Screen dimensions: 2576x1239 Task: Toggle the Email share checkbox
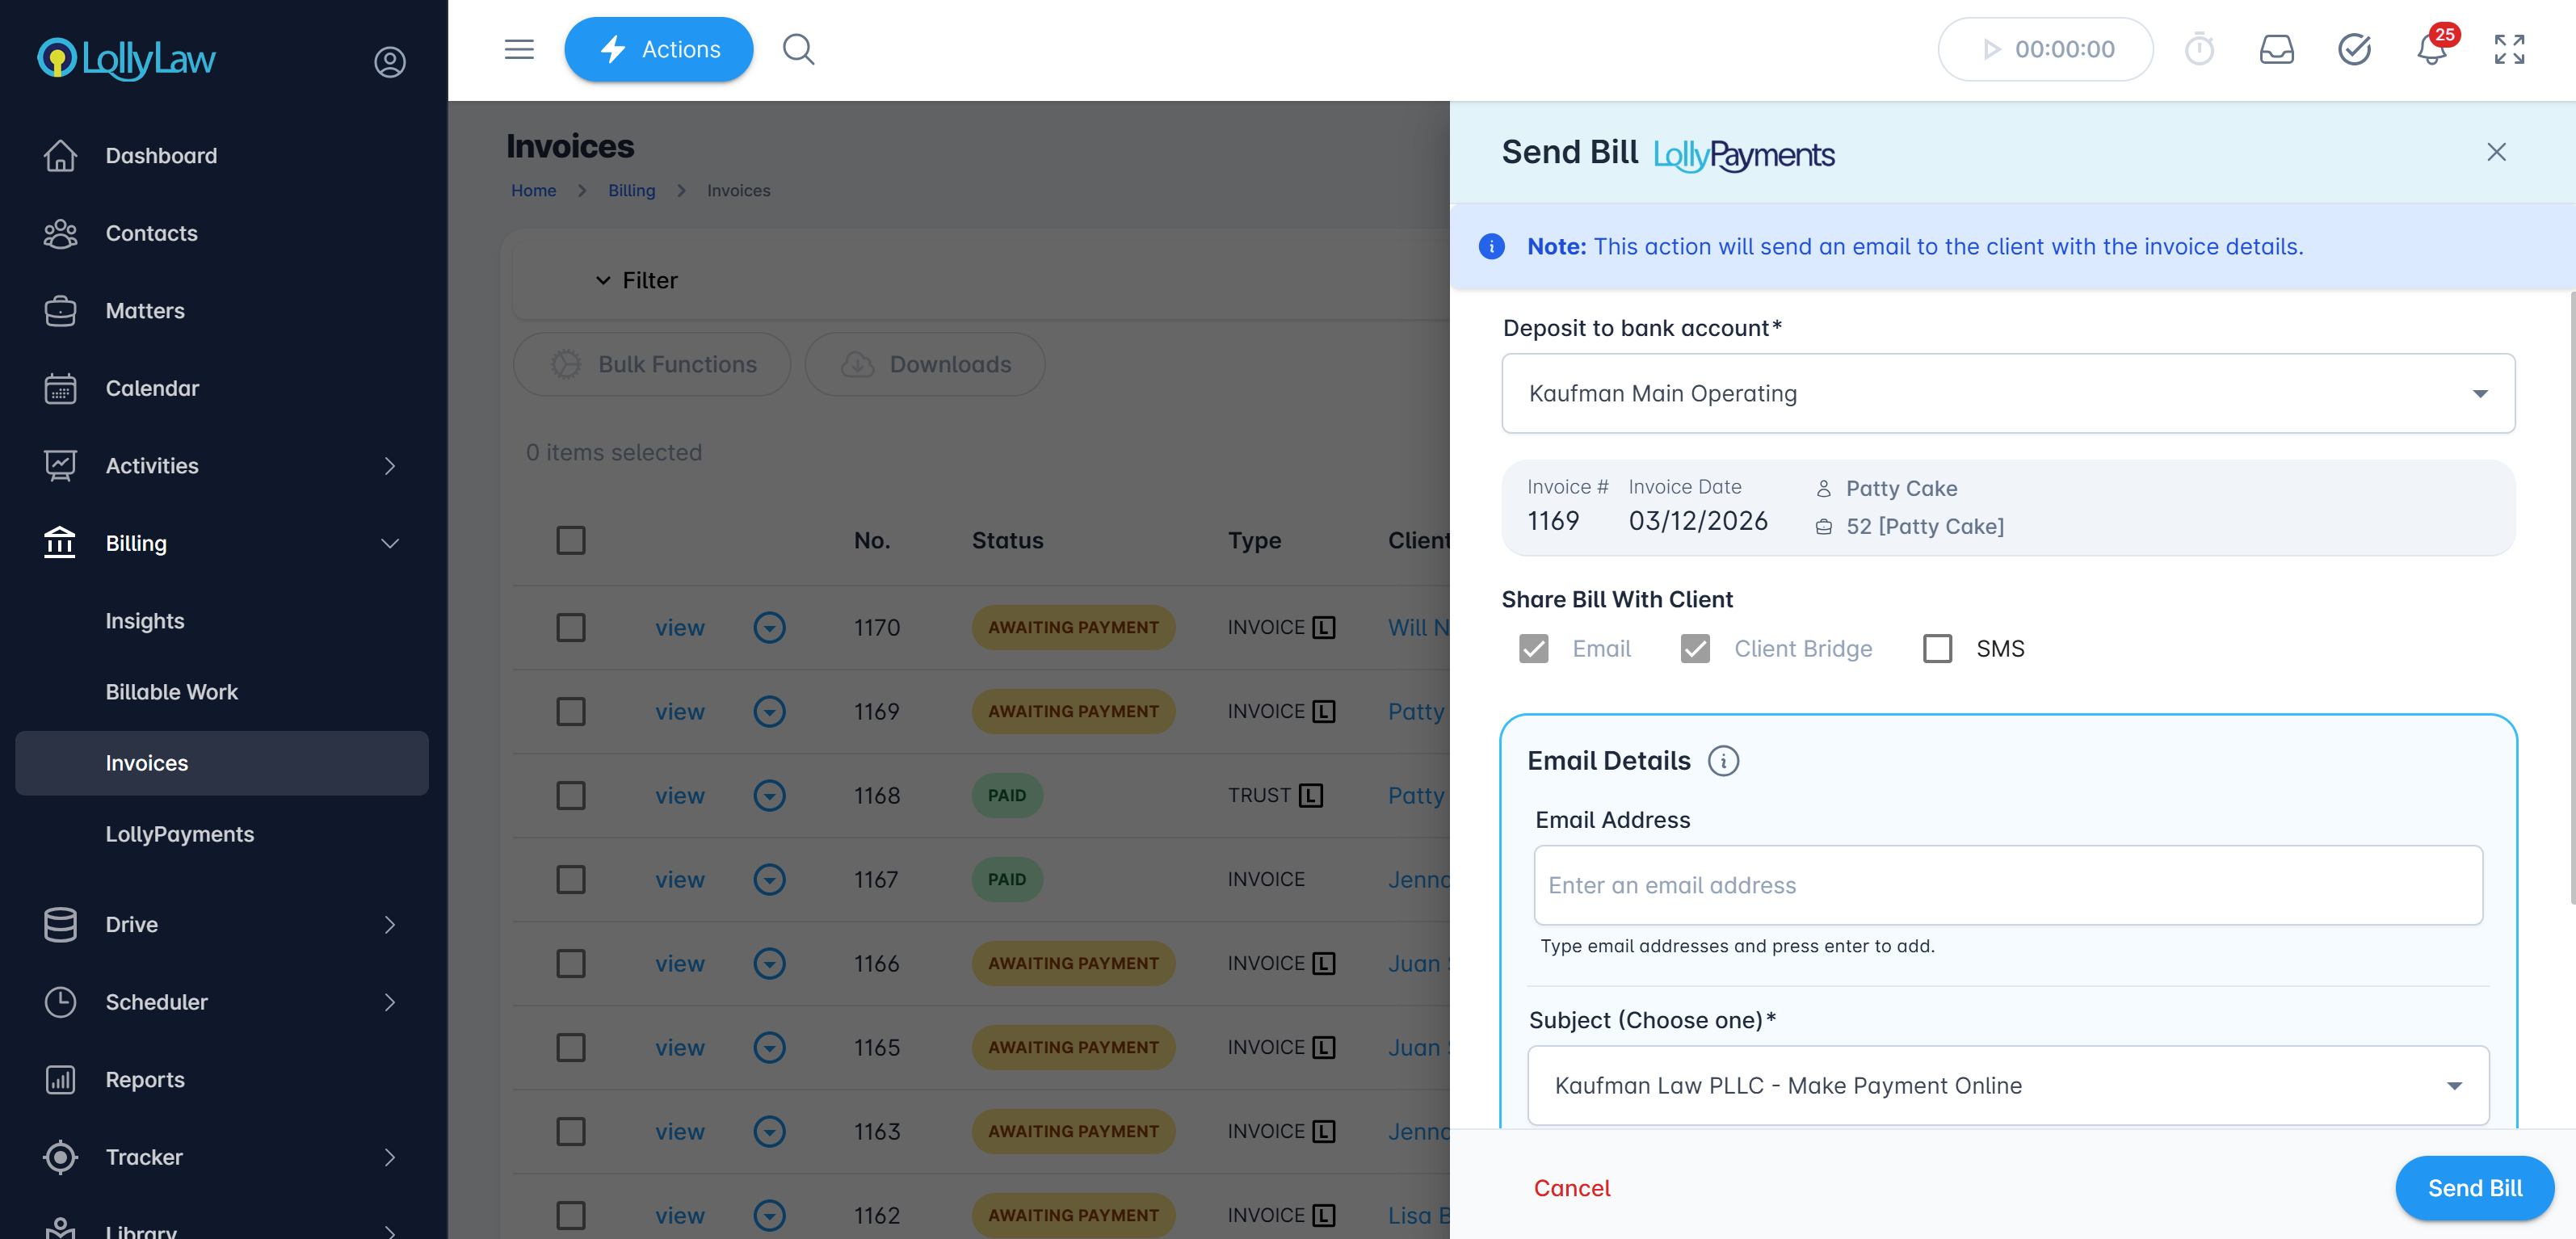point(1533,649)
